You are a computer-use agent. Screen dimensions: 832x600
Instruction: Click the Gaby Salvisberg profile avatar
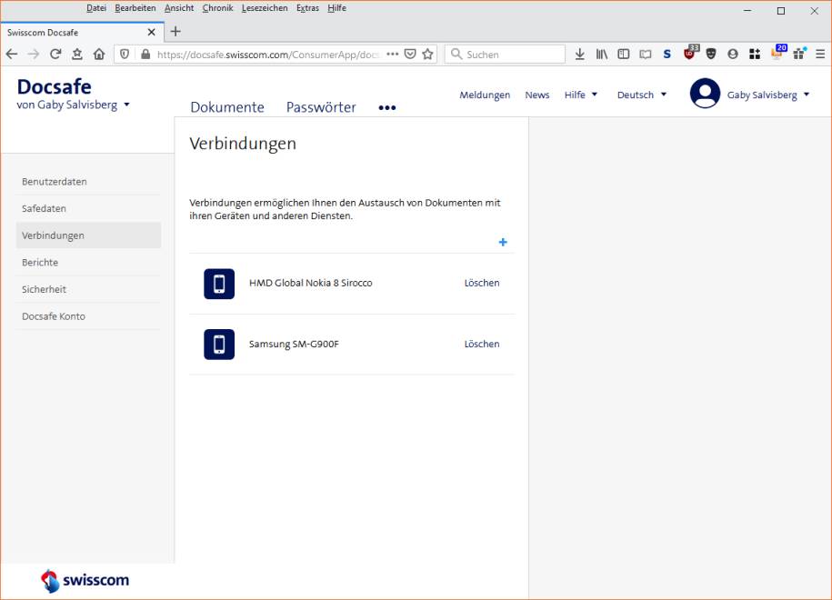coord(705,94)
